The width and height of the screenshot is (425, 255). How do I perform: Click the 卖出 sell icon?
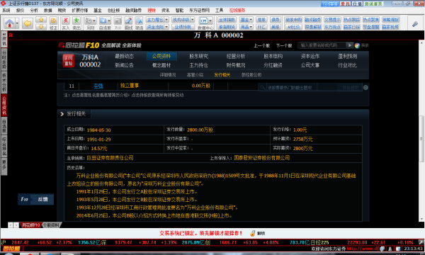coord(76,21)
